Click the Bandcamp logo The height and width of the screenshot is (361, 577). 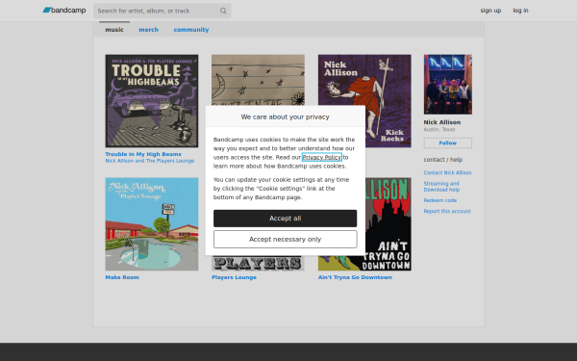pyautogui.click(x=64, y=11)
